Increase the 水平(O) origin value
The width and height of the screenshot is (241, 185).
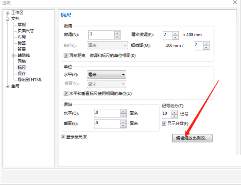pos(123,112)
